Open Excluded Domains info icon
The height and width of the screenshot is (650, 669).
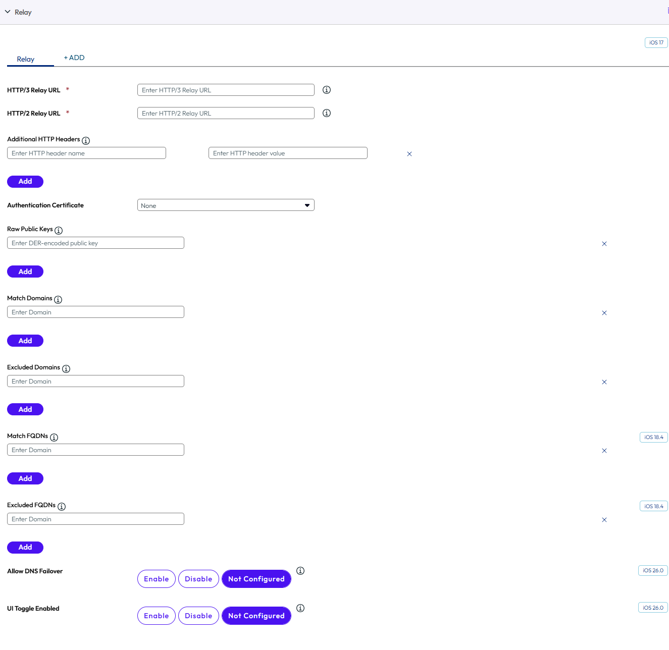(x=66, y=369)
